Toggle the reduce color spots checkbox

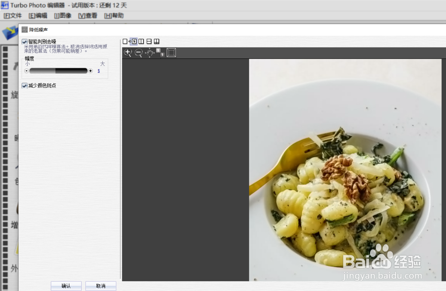pyautogui.click(x=25, y=86)
